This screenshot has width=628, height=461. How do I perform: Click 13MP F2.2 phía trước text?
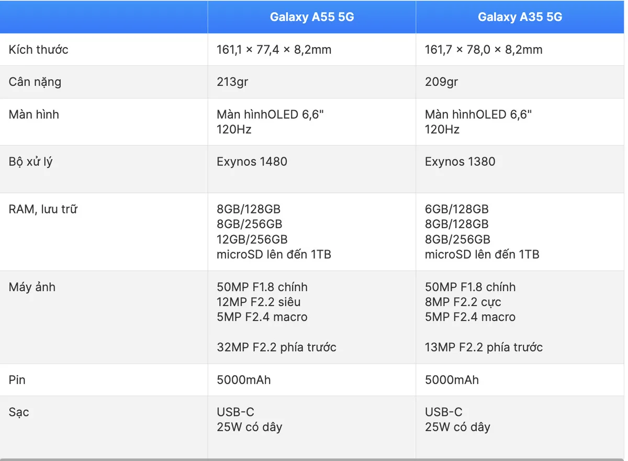click(x=484, y=347)
